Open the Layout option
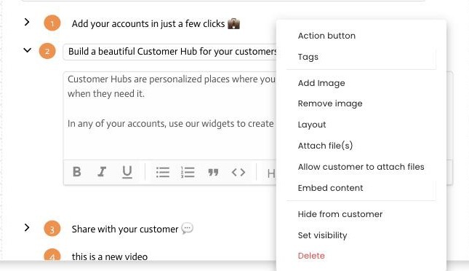 click(312, 125)
